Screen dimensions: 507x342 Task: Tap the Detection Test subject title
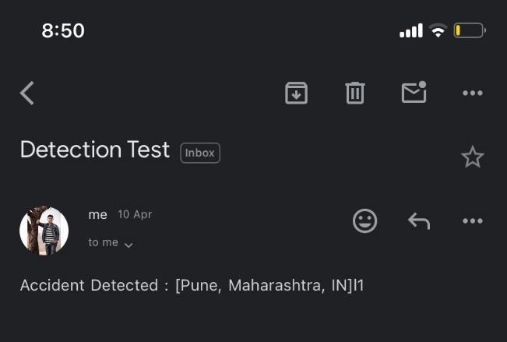95,150
